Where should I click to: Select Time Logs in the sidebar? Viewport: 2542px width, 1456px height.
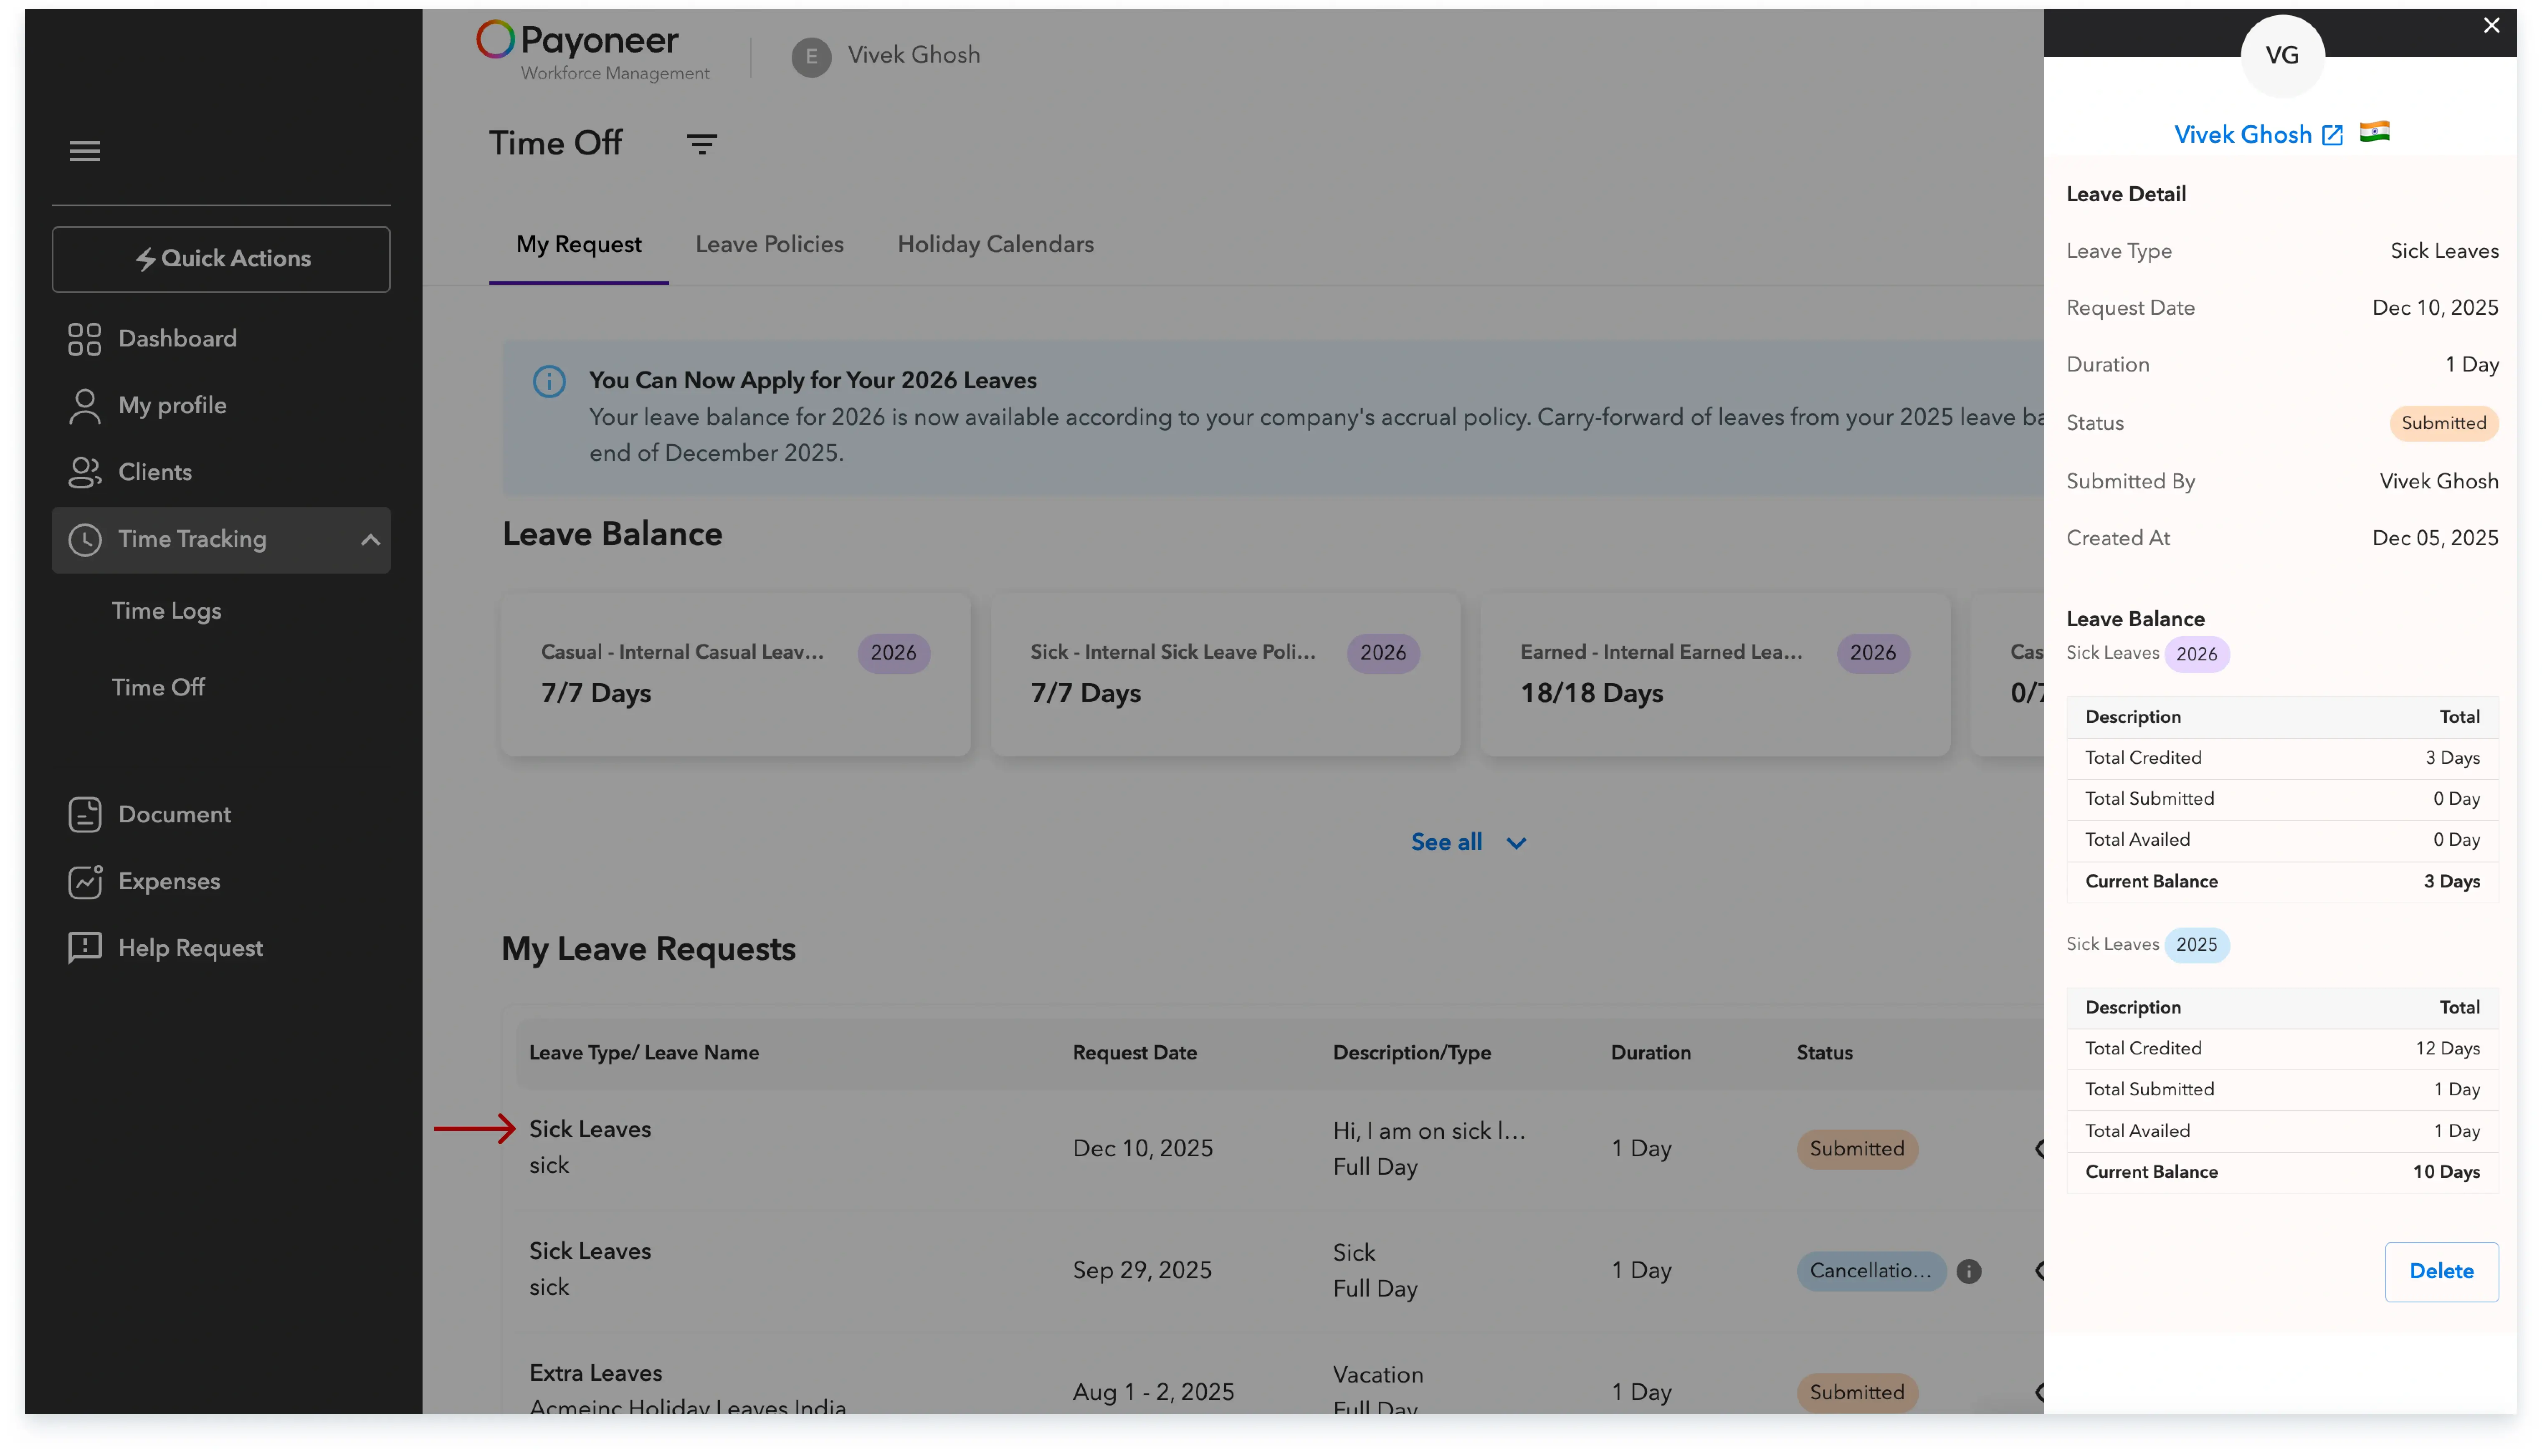pyautogui.click(x=166, y=611)
